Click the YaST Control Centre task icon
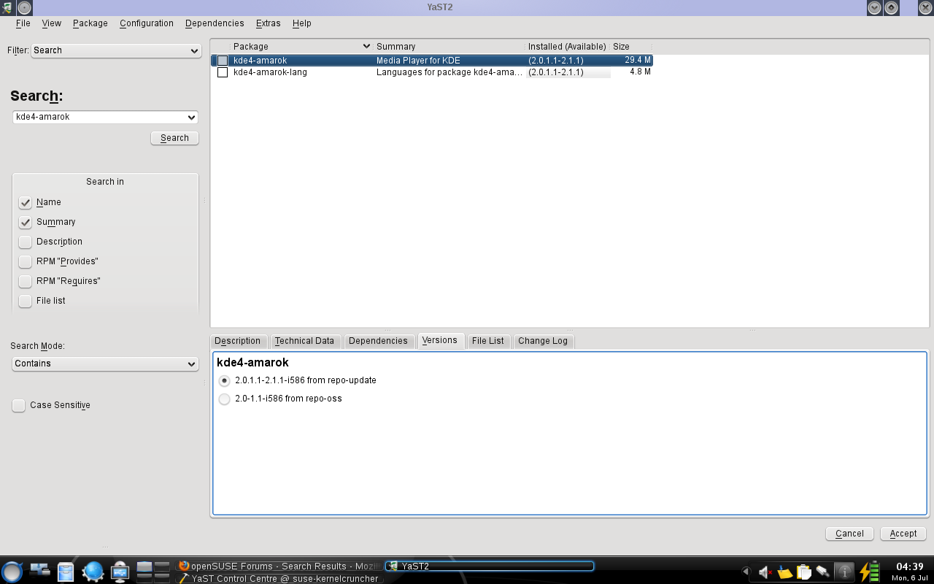The width and height of the screenshot is (934, 584). pyautogui.click(x=184, y=578)
